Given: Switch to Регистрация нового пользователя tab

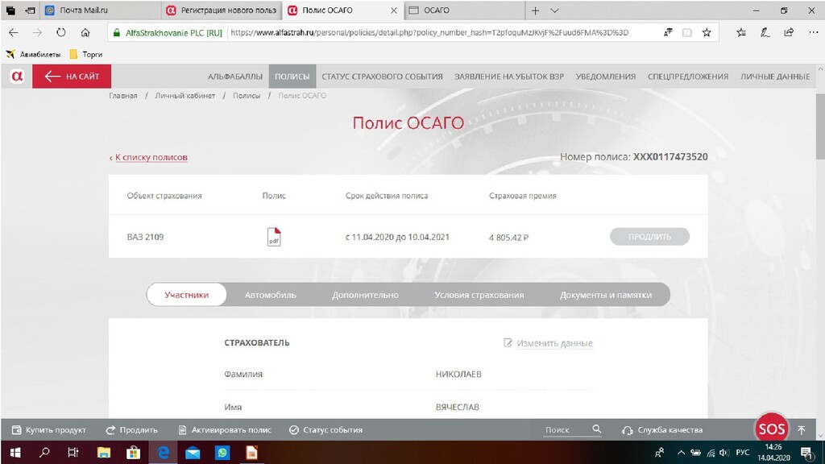Looking at the screenshot, I should click(x=222, y=10).
